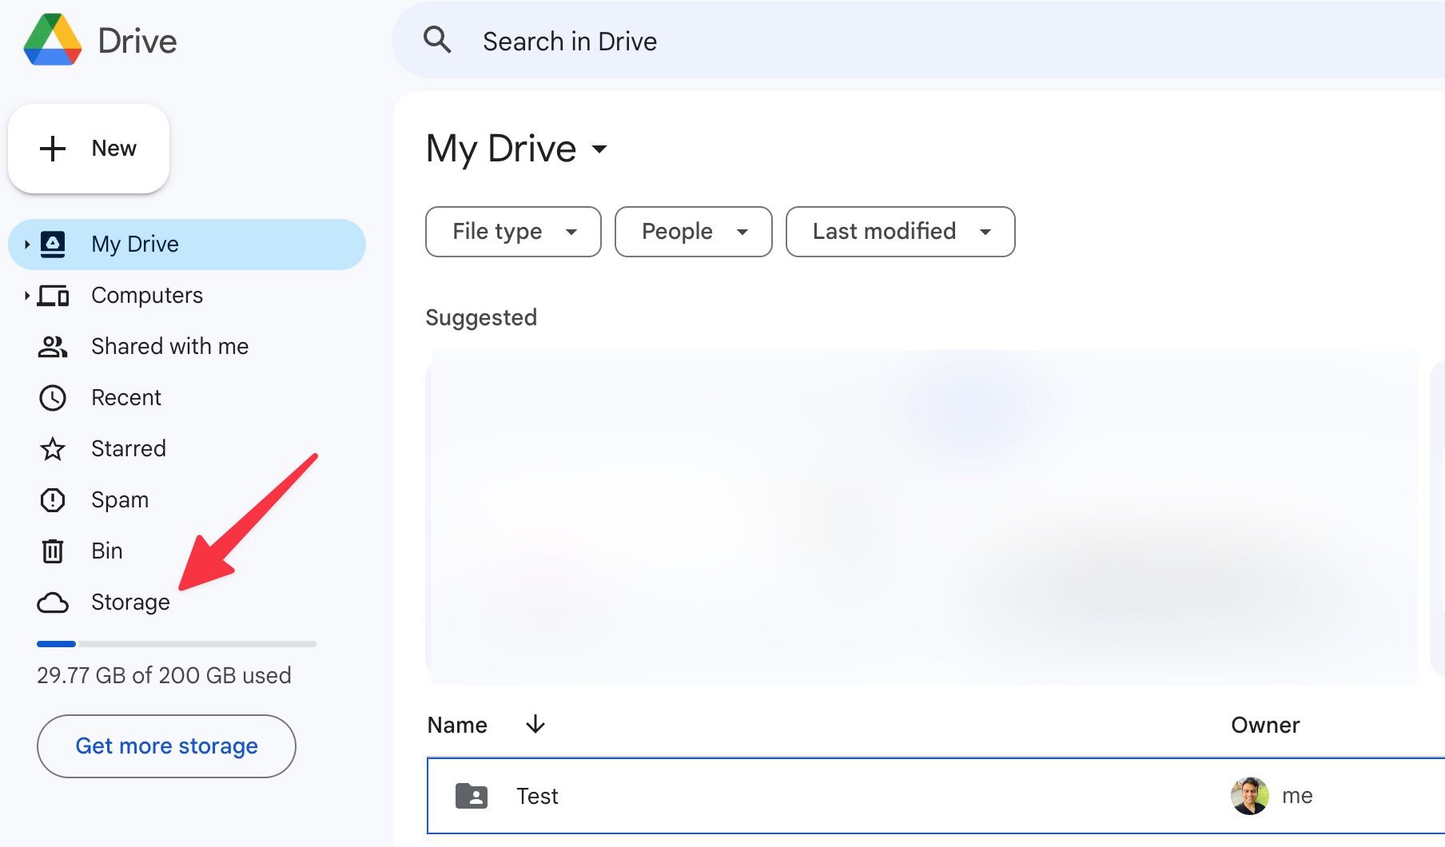
Task: Click the Recent clock icon
Action: coord(52,397)
